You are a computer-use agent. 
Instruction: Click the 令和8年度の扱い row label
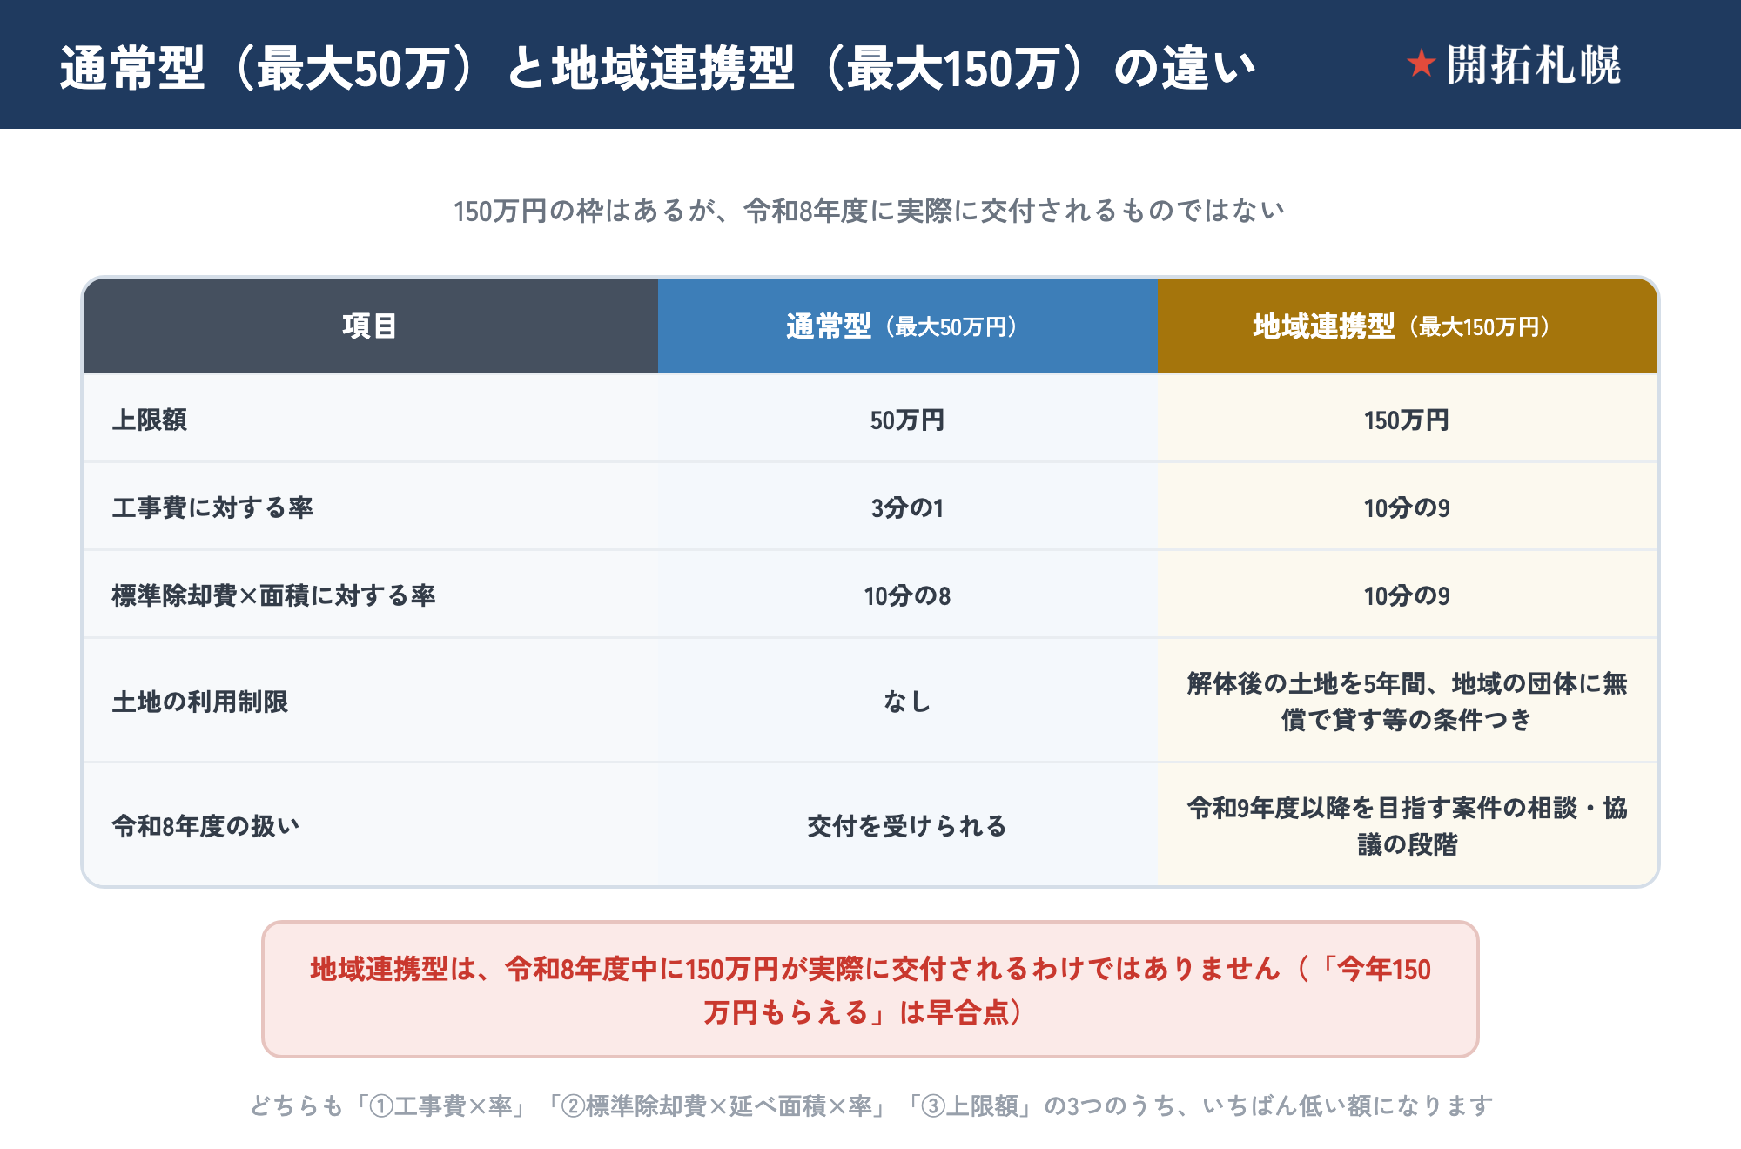(205, 826)
